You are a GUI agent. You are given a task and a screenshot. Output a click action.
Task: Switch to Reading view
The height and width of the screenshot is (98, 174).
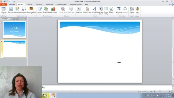click(145, 91)
